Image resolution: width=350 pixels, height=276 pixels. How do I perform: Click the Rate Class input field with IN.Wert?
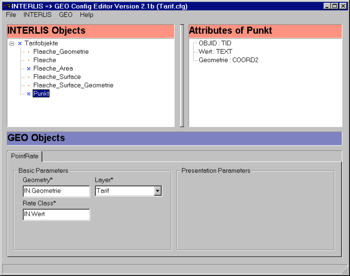click(56, 214)
